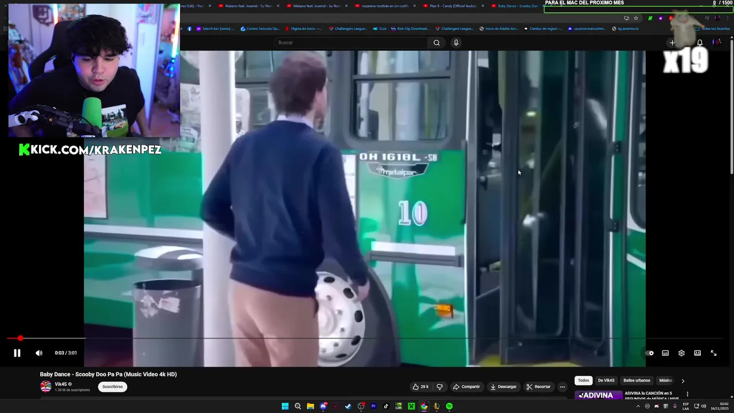Open the Guía bookmark
Viewport: 734px width, 413px height.
[x=380, y=29]
